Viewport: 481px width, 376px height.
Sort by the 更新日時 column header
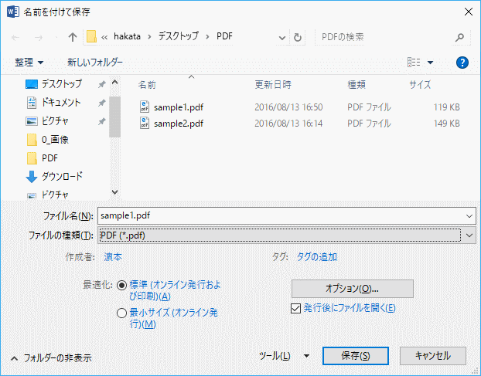(273, 85)
